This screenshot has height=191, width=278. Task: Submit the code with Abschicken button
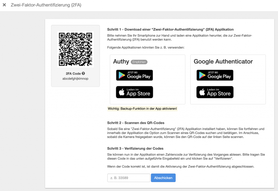[163, 178]
